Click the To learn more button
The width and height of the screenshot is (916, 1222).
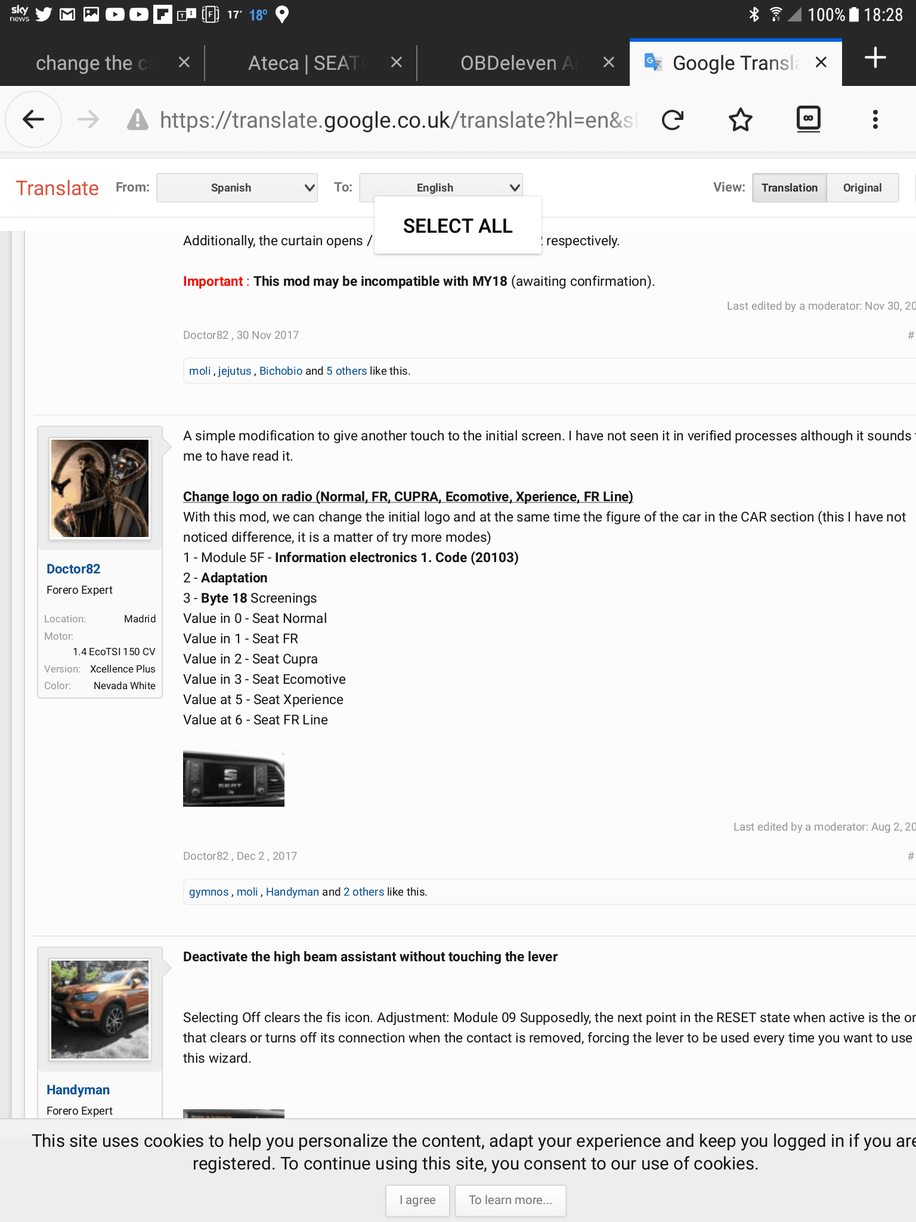click(x=510, y=1200)
